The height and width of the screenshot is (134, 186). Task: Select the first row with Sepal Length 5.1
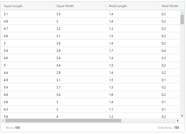pos(91,14)
